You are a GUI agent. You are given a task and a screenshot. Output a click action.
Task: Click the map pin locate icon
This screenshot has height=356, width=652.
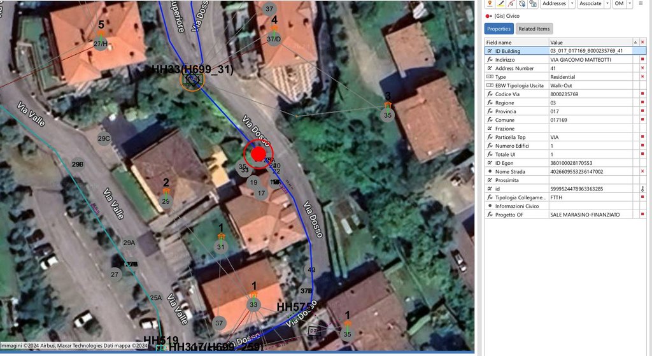490,4
